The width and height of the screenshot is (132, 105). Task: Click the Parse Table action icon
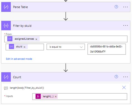[x=6, y=7]
